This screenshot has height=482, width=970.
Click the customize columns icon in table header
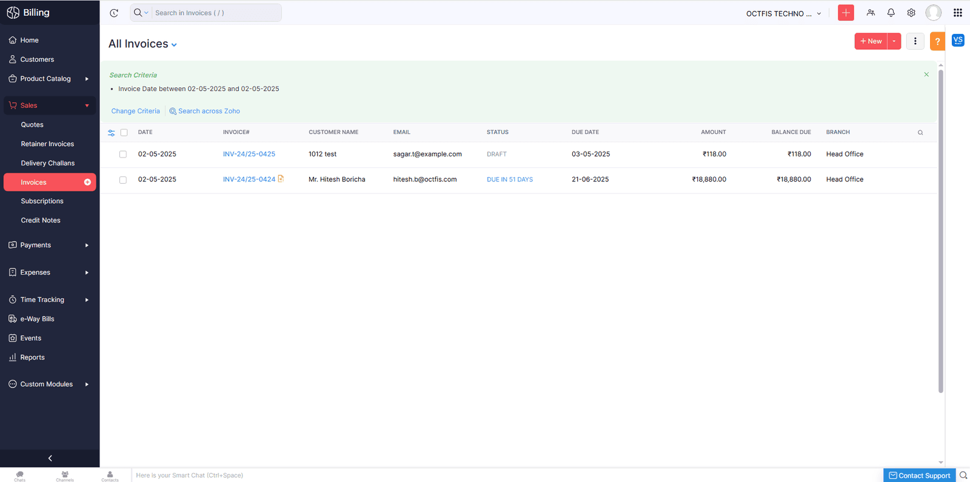pyautogui.click(x=112, y=133)
